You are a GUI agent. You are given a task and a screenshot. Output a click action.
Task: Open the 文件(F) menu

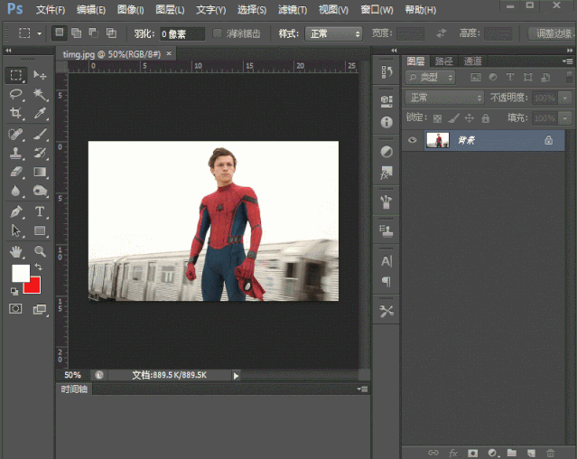(x=51, y=10)
